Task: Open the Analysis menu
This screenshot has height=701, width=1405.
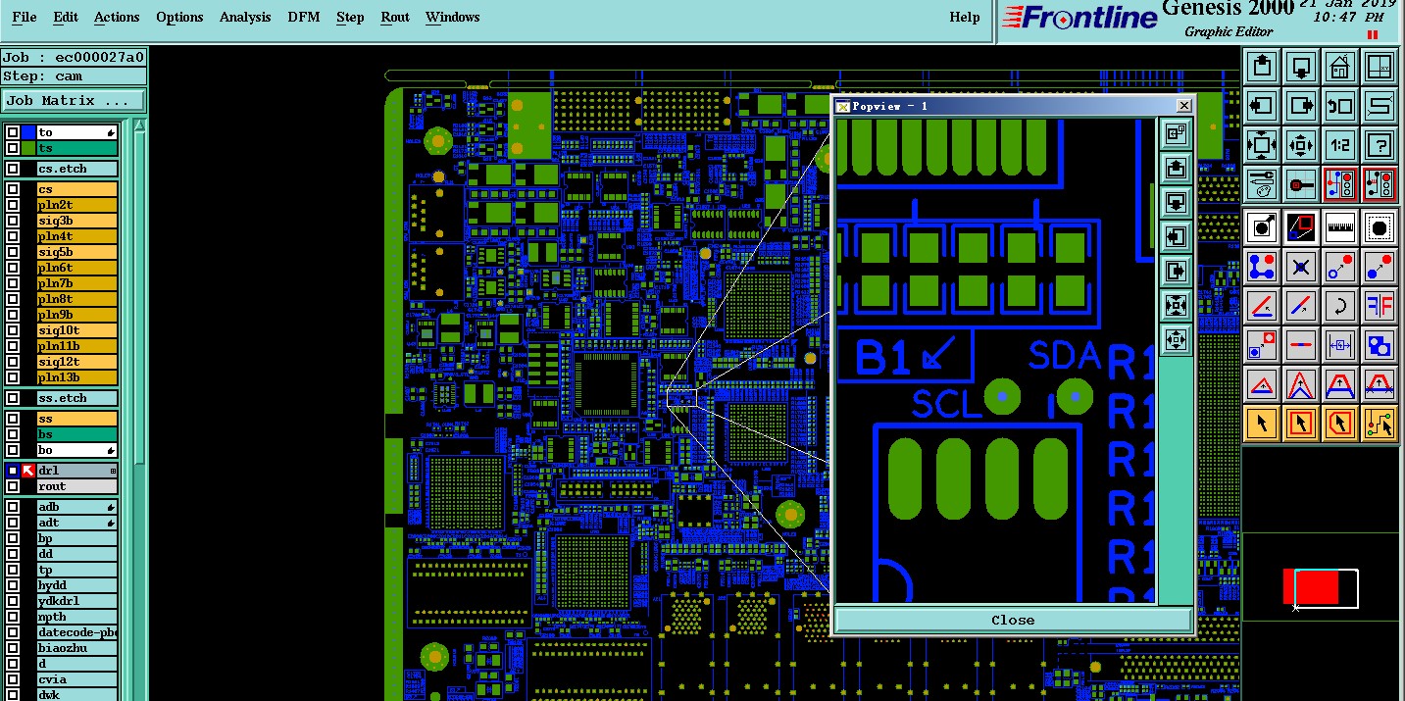Action: pyautogui.click(x=246, y=17)
